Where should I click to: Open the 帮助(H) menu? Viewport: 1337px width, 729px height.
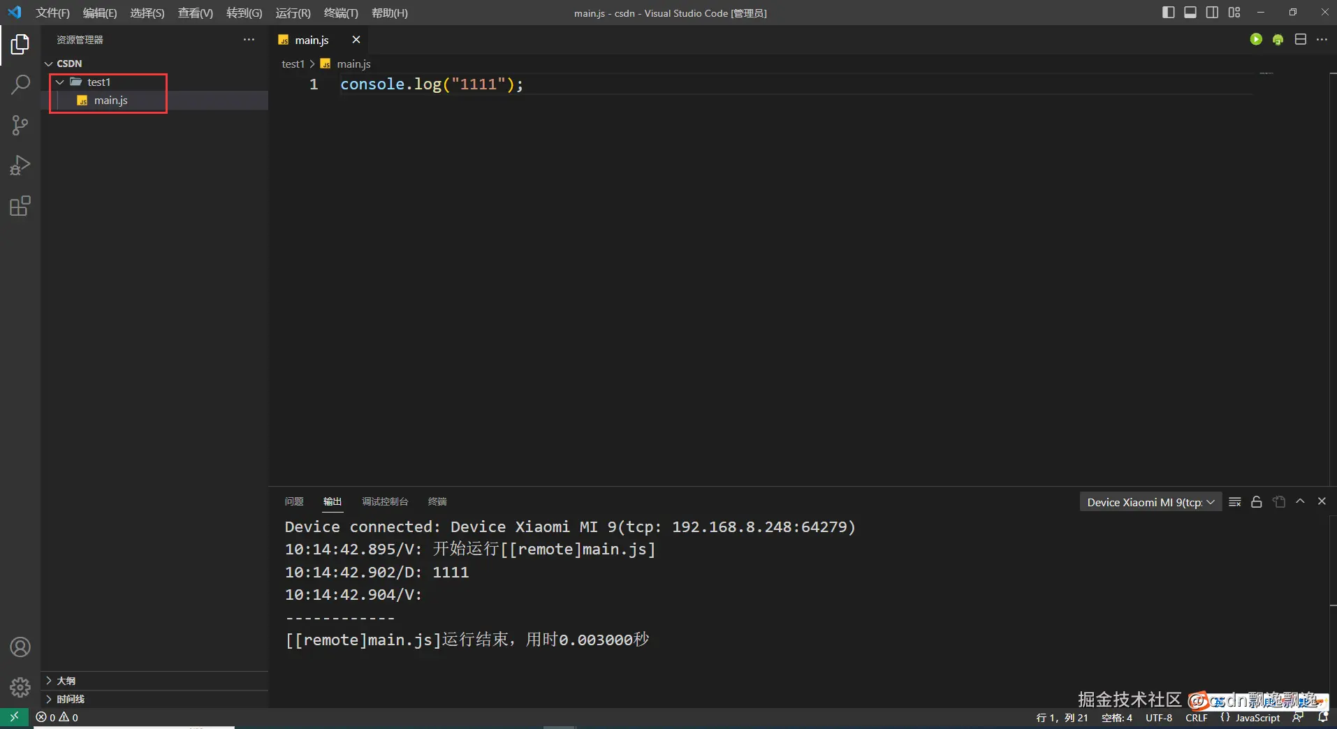390,13
